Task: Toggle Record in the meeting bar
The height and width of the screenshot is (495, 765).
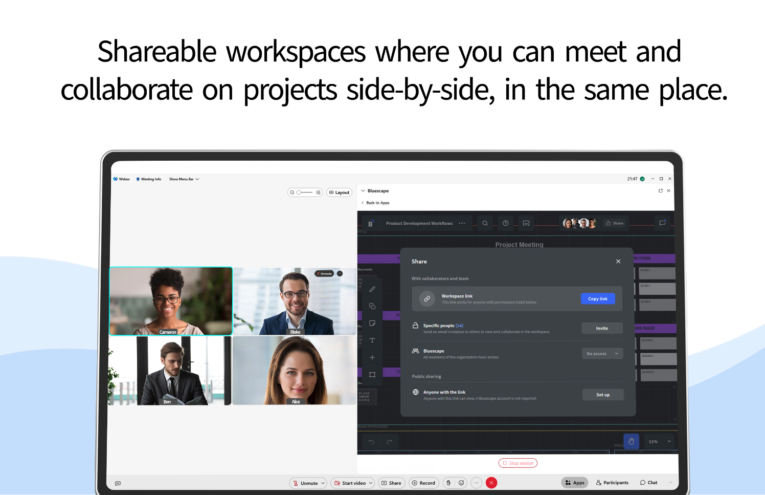Action: (424, 483)
